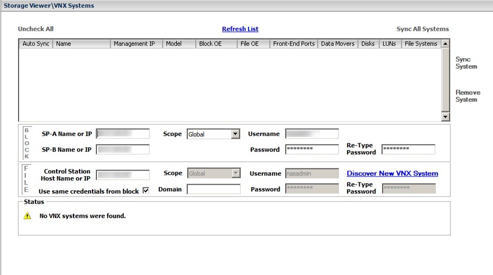Click the warning icon in Status
Screen dimensions: 493x275
click(x=27, y=216)
